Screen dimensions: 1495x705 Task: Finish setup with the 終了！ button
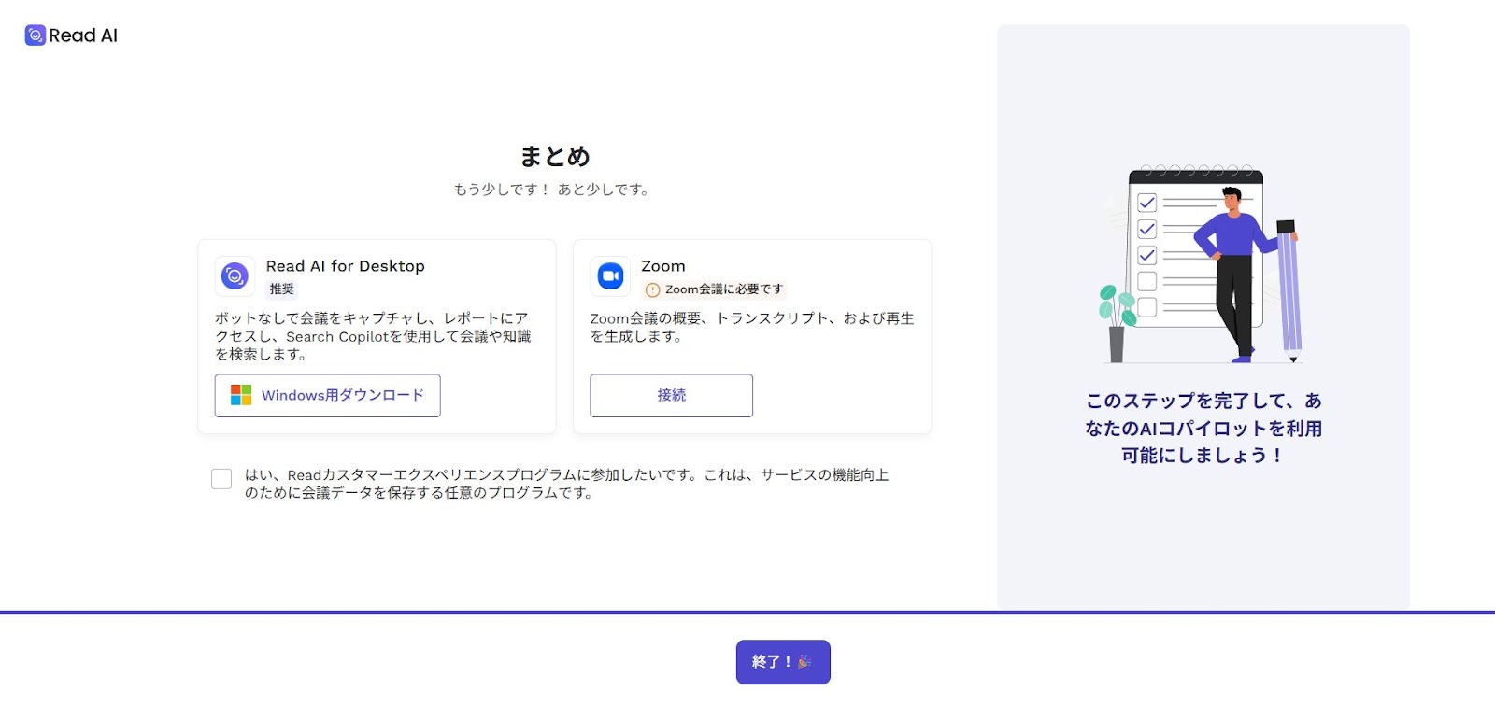(783, 662)
